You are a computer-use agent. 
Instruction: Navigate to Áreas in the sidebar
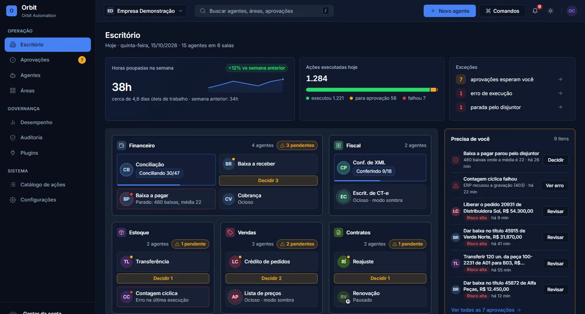pyautogui.click(x=48, y=90)
